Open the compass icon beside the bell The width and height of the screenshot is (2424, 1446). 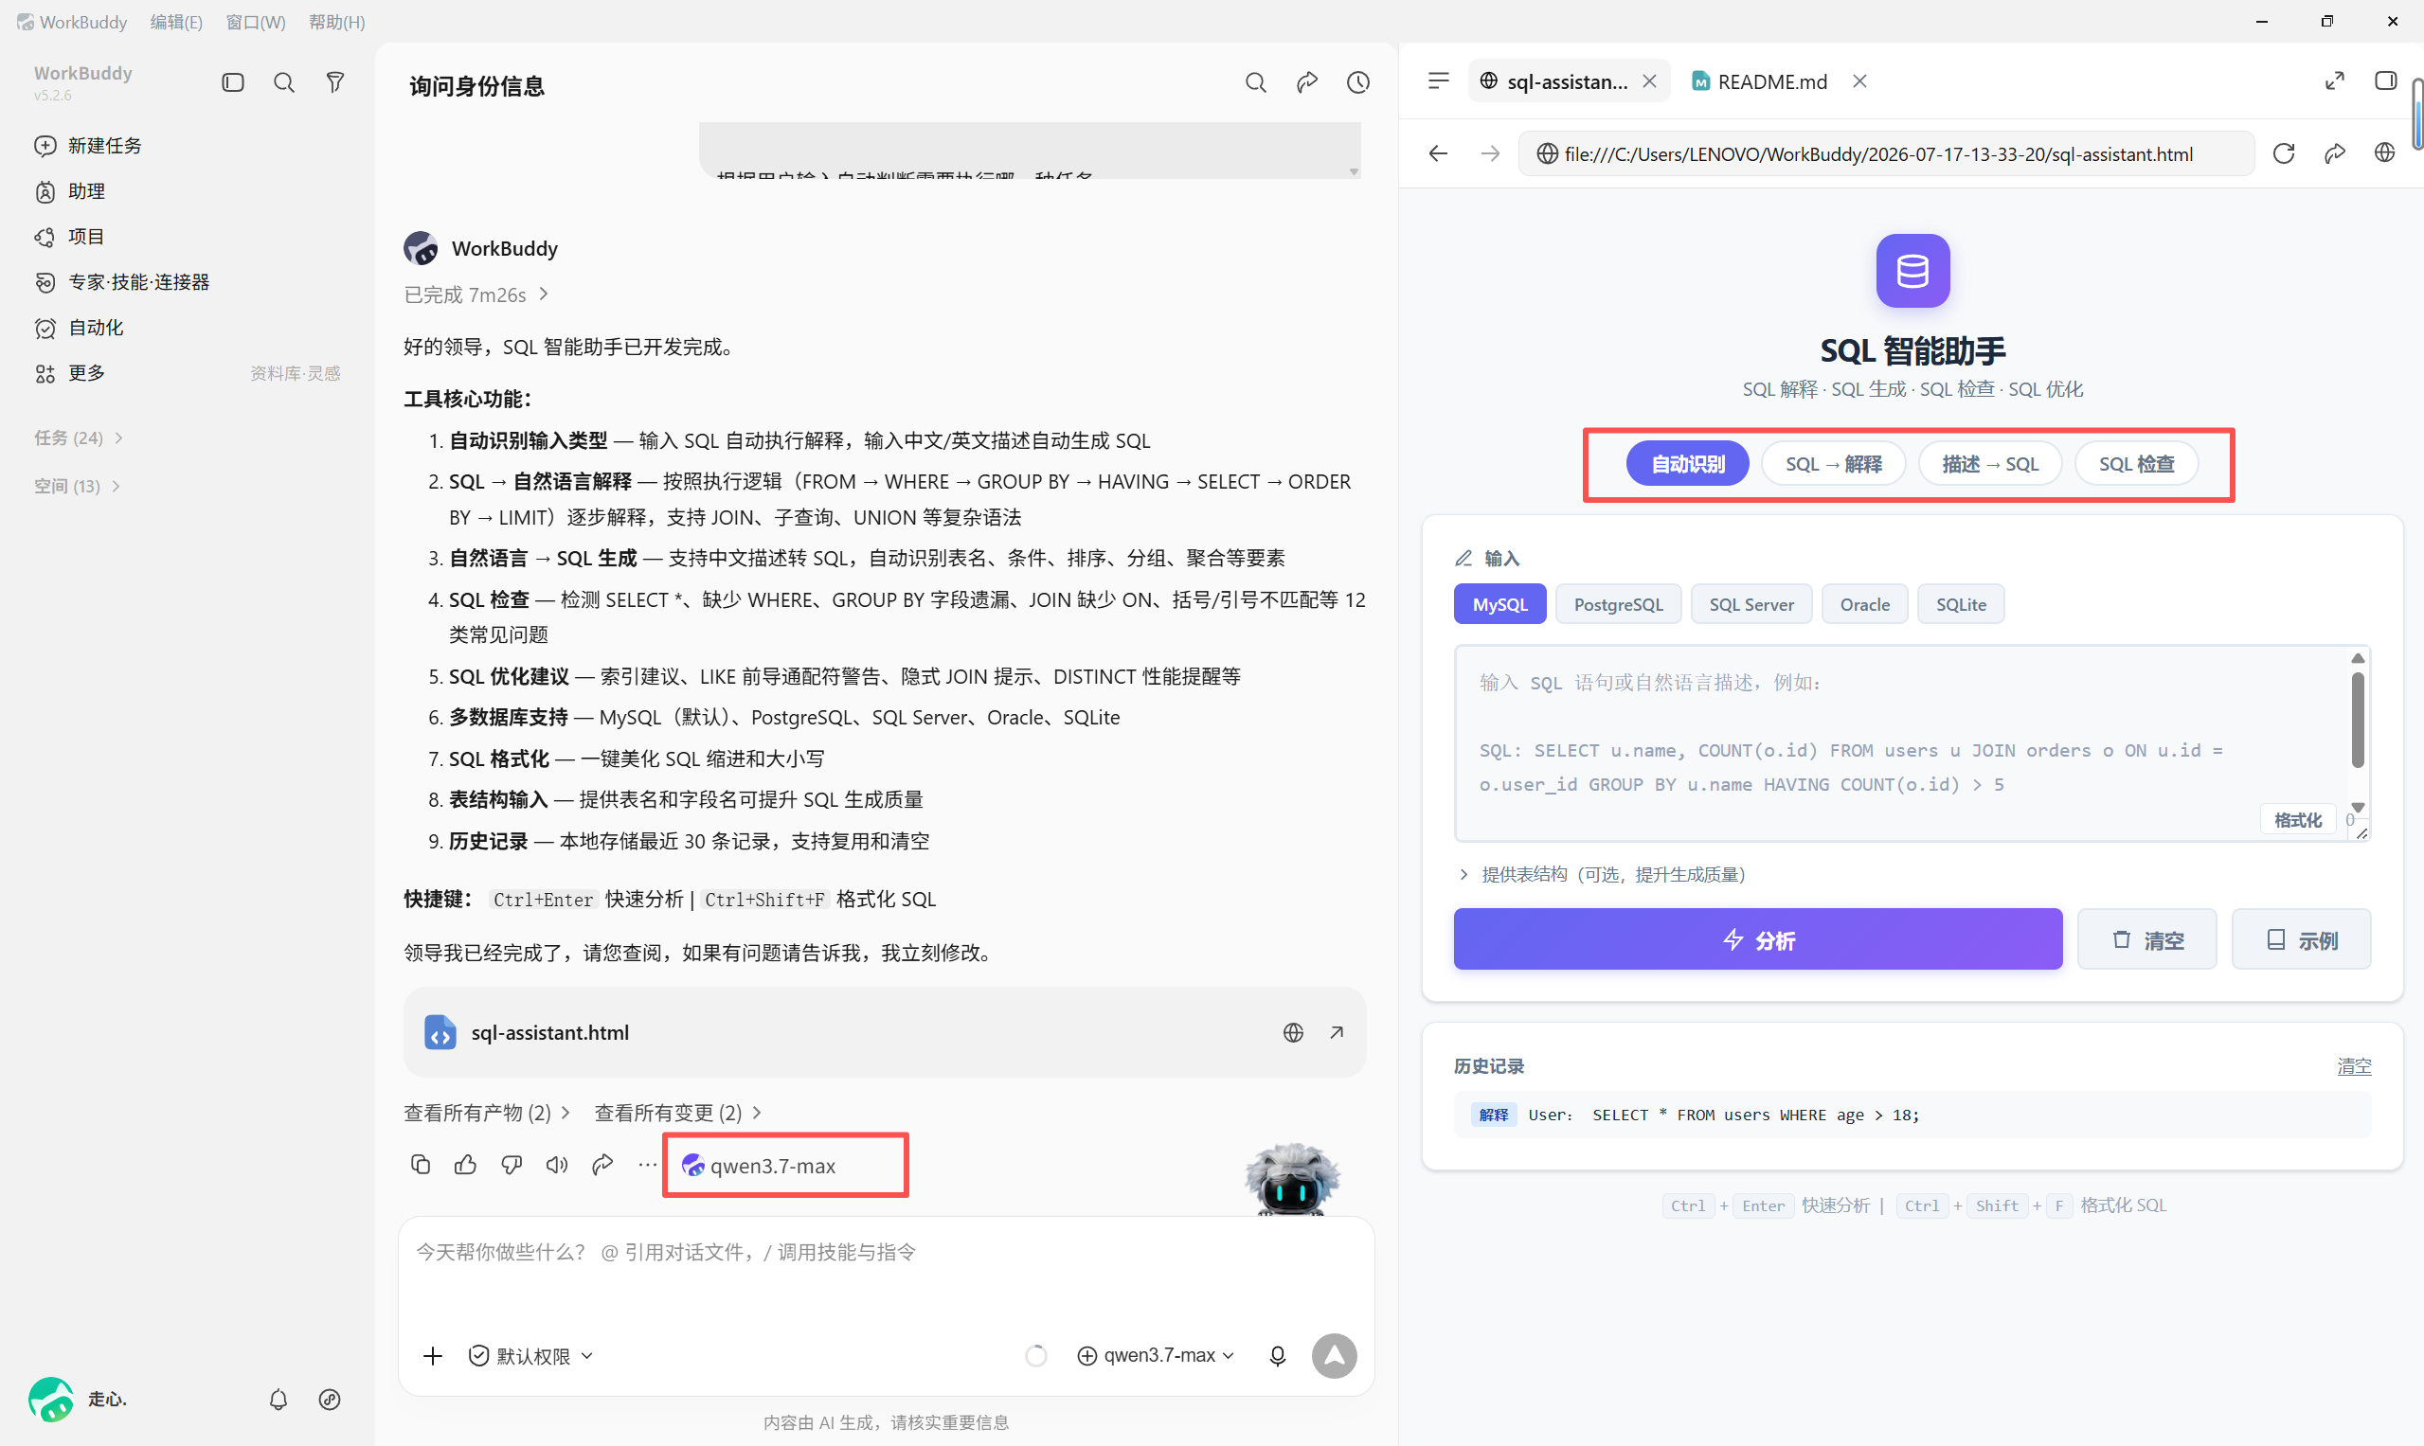click(x=330, y=1401)
